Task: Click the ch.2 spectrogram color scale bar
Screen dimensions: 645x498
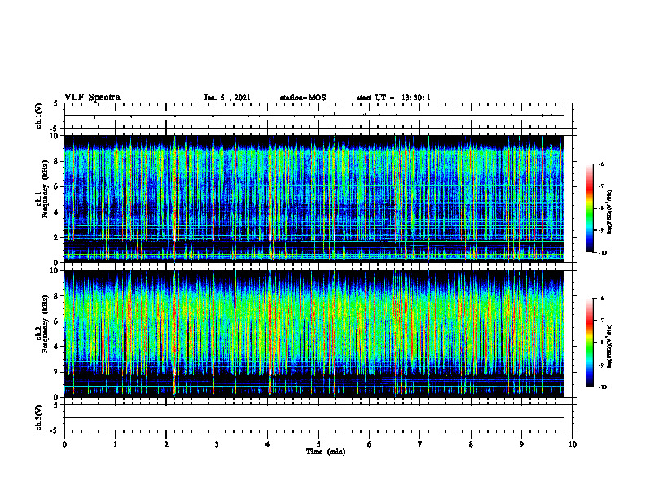Action: pyautogui.click(x=589, y=343)
